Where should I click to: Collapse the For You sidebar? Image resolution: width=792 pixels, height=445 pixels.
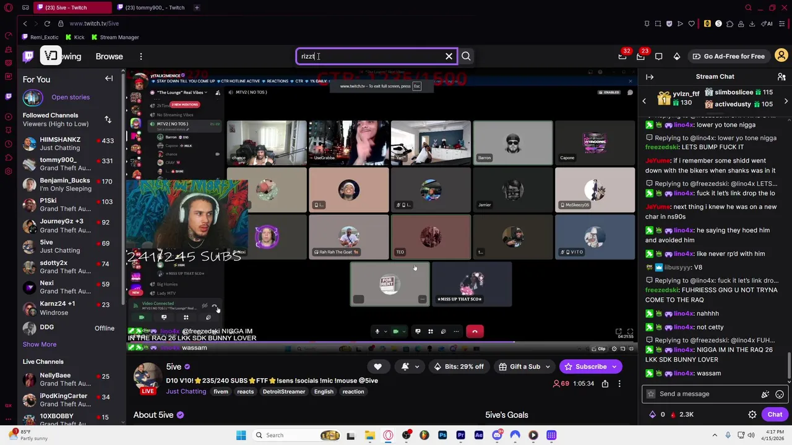pyautogui.click(x=109, y=78)
